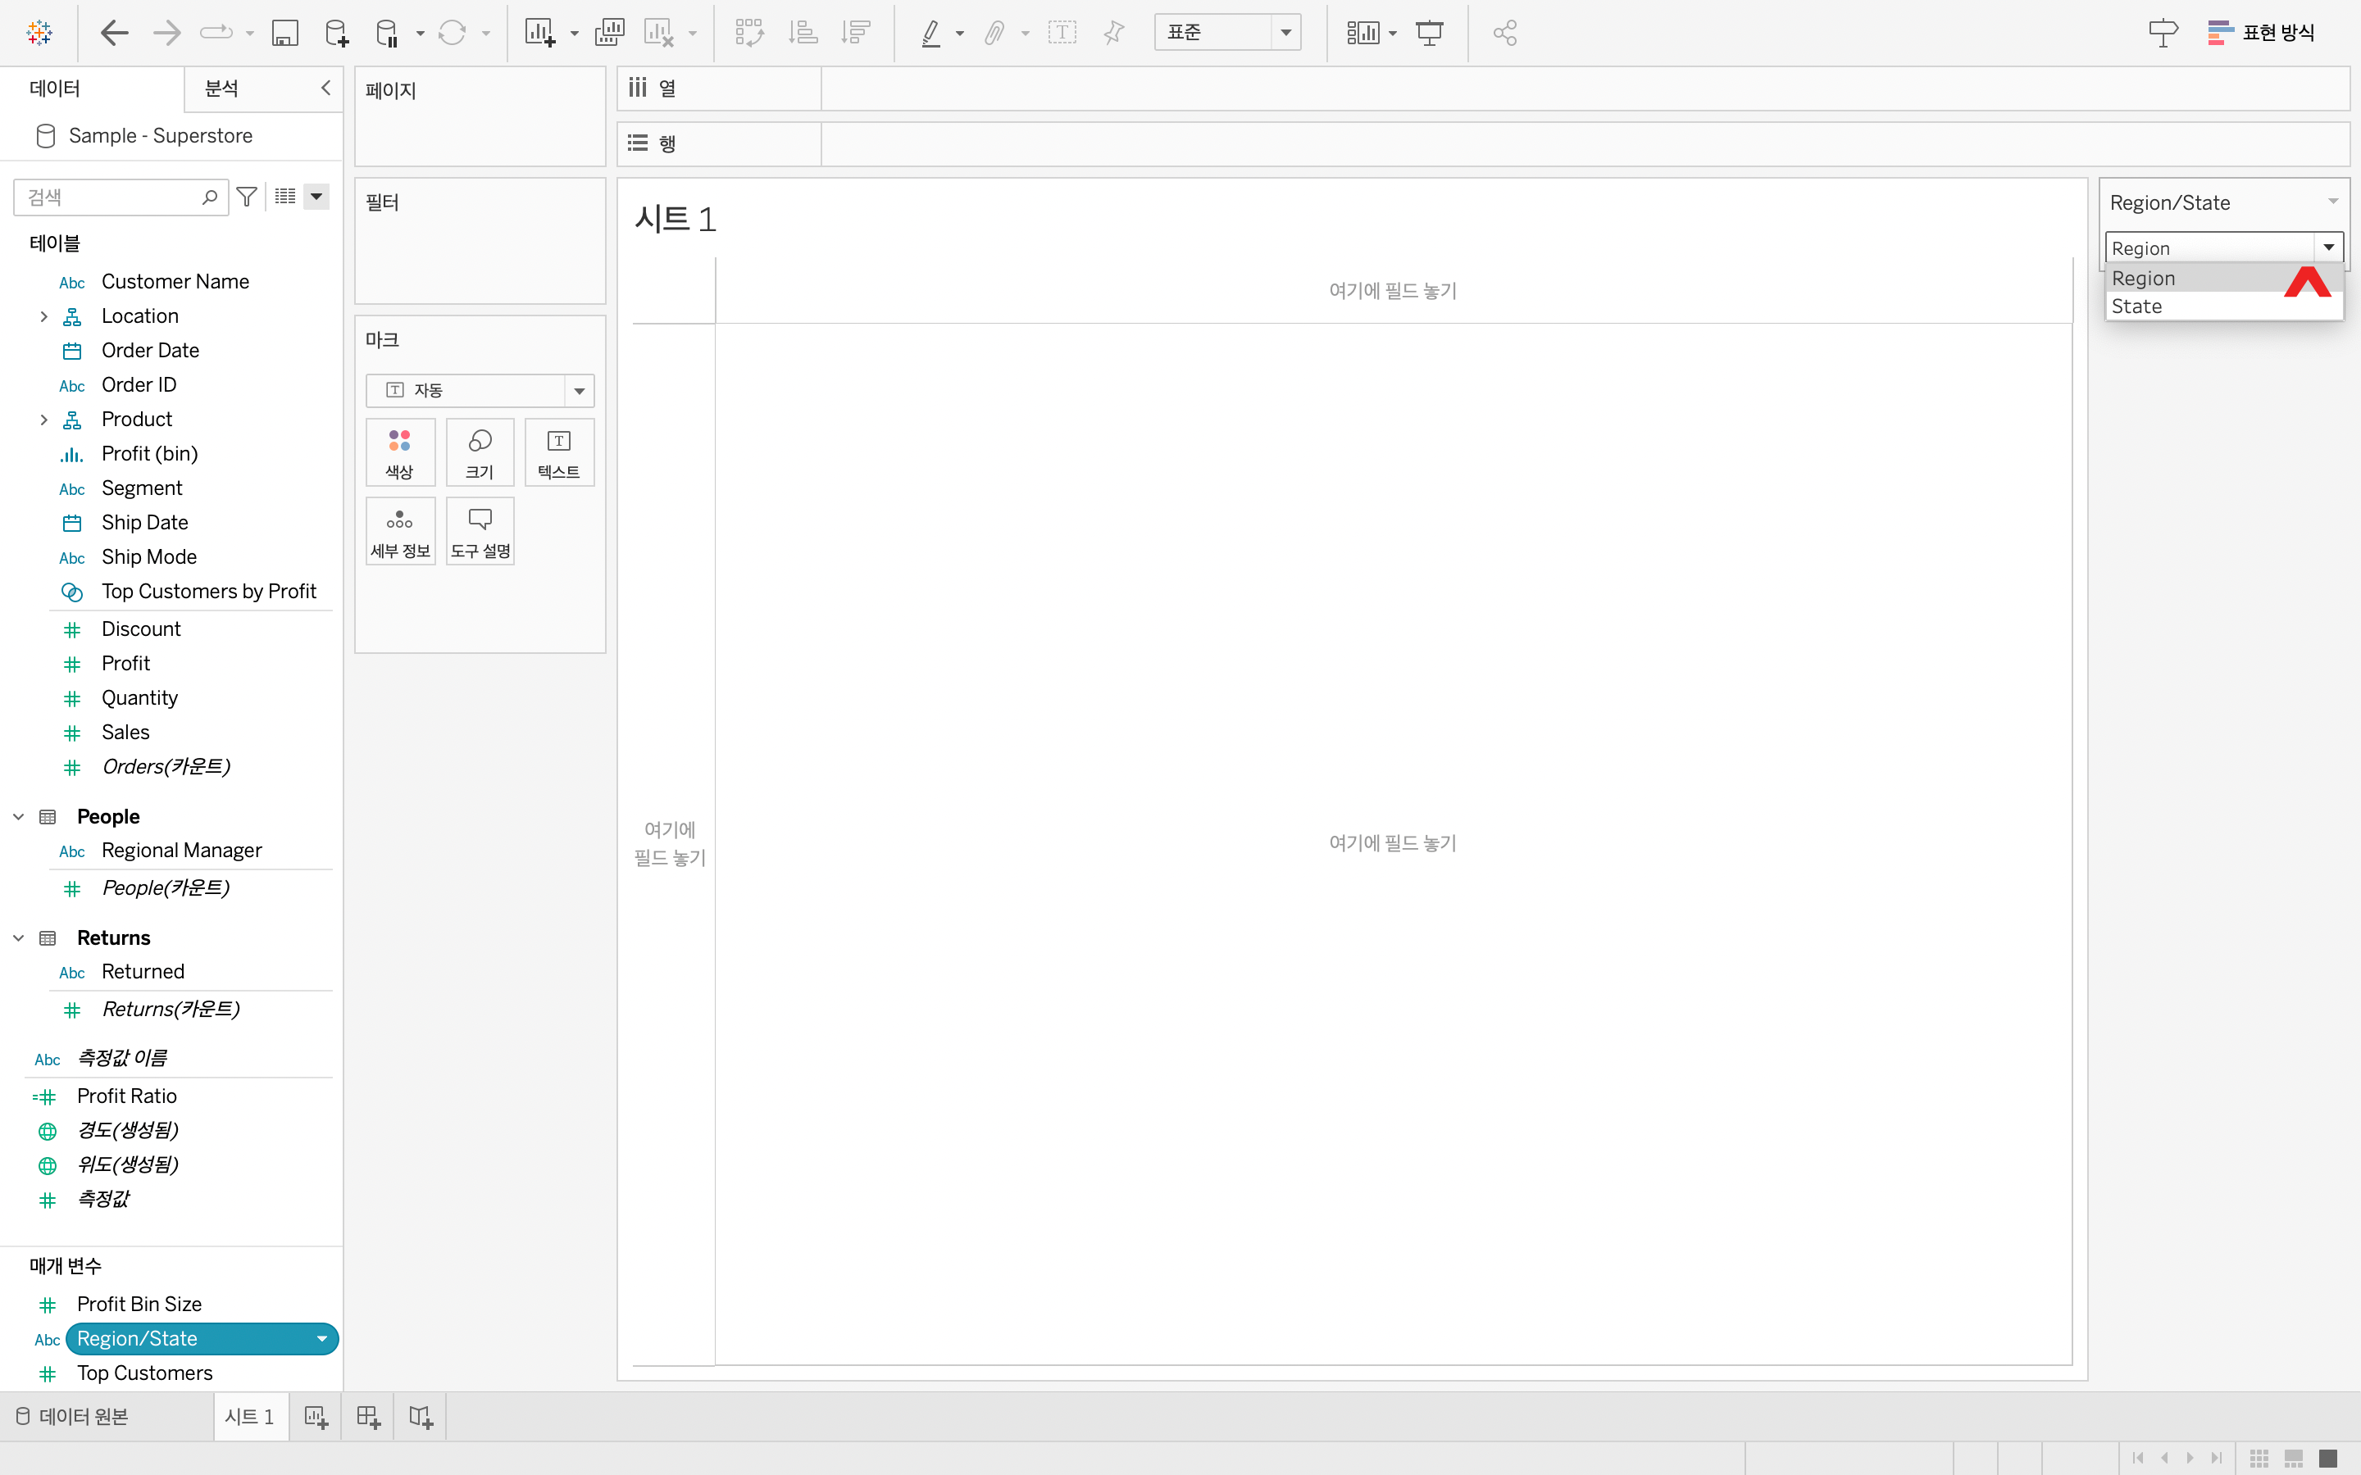Click the Data Guide signpost icon

pyautogui.click(x=2163, y=33)
